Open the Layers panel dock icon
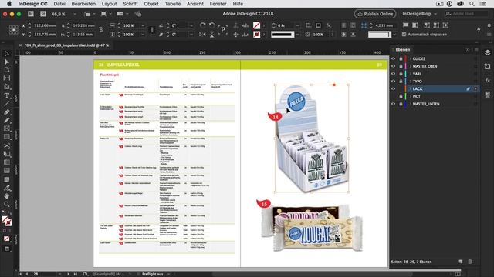The image size is (494, 277). (x=487, y=53)
